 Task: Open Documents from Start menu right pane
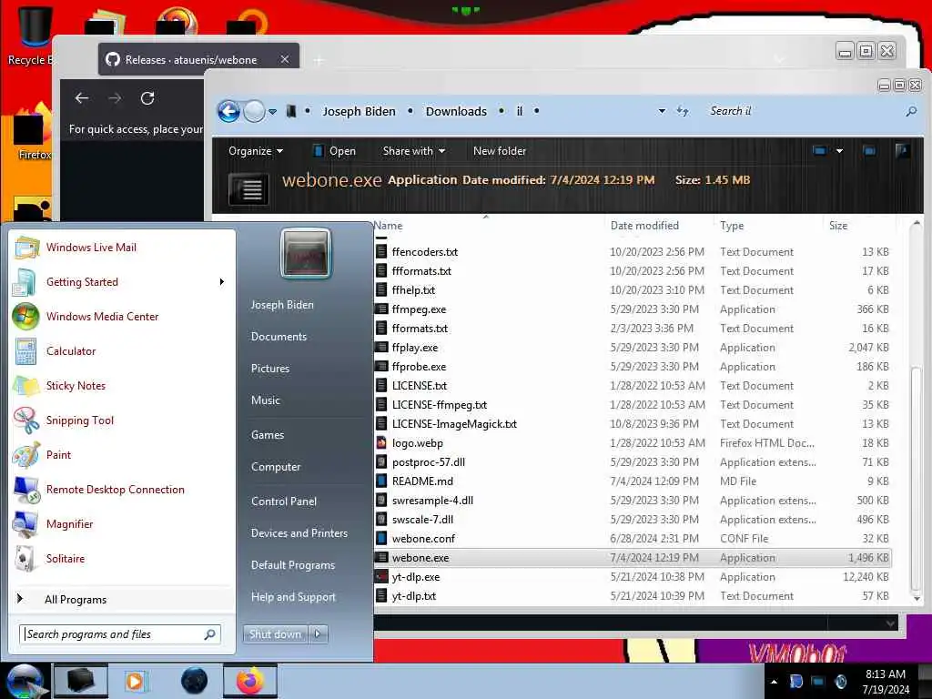(279, 337)
